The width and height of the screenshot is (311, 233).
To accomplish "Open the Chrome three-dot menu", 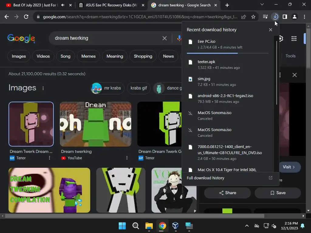I will pyautogui.click(x=304, y=17).
